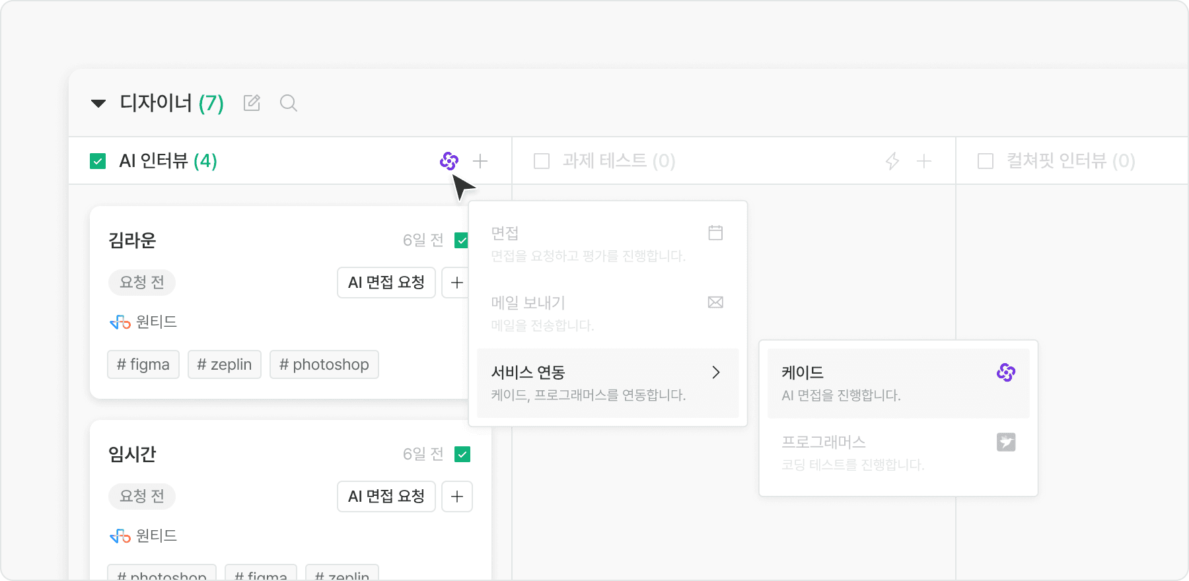
Task: Open the 서비스 연동 submenu item
Action: [608, 384]
